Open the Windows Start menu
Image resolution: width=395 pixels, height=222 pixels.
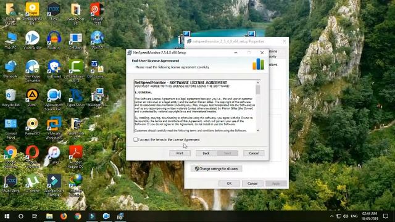click(x=7, y=216)
